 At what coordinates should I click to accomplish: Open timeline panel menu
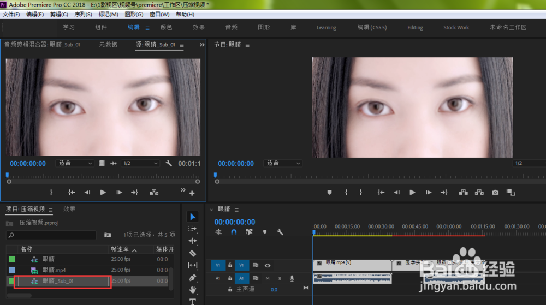tap(236, 210)
